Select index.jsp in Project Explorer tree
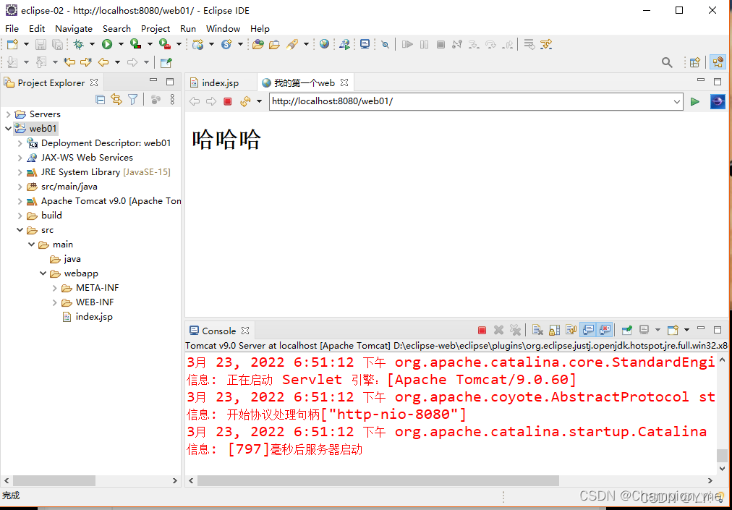Viewport: 732px width, 510px height. [x=94, y=317]
